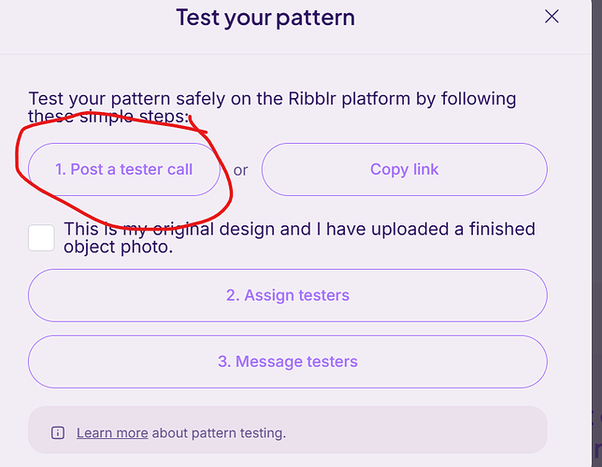The width and height of the screenshot is (602, 467).
Task: Click the info icon beside Learn more
Action: point(58,432)
